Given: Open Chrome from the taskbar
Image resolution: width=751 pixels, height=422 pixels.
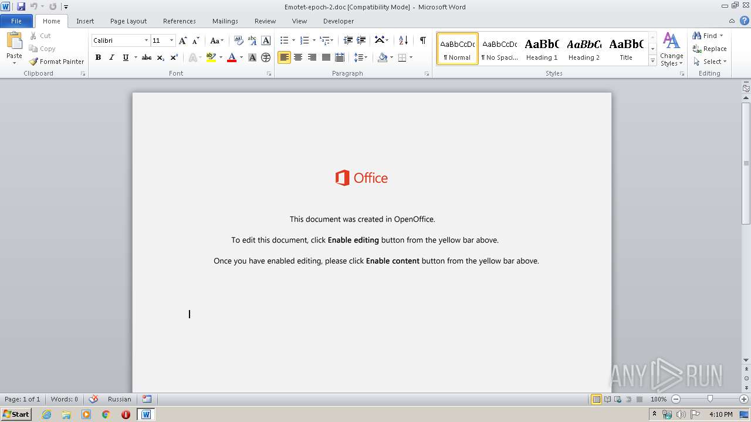Looking at the screenshot, I should 106,414.
